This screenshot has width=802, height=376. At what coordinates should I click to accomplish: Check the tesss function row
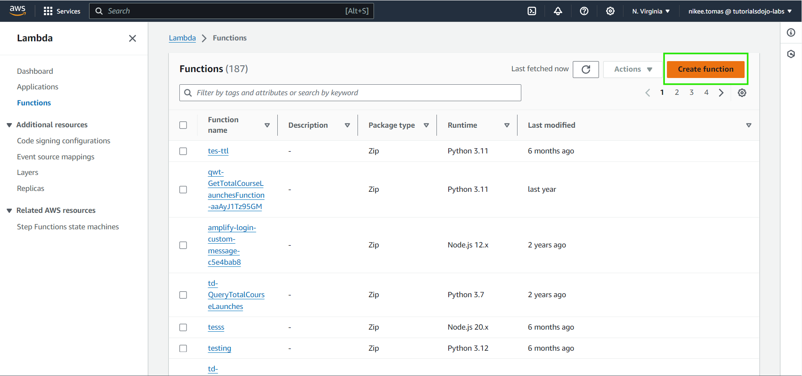click(x=183, y=328)
